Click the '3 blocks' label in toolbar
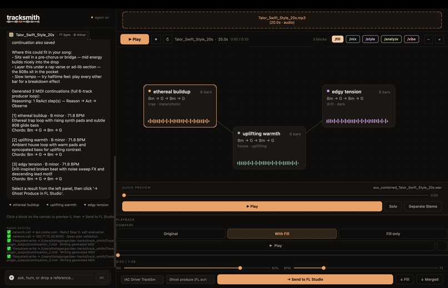Image resolution: width=448 pixels, height=288 pixels. point(320,39)
